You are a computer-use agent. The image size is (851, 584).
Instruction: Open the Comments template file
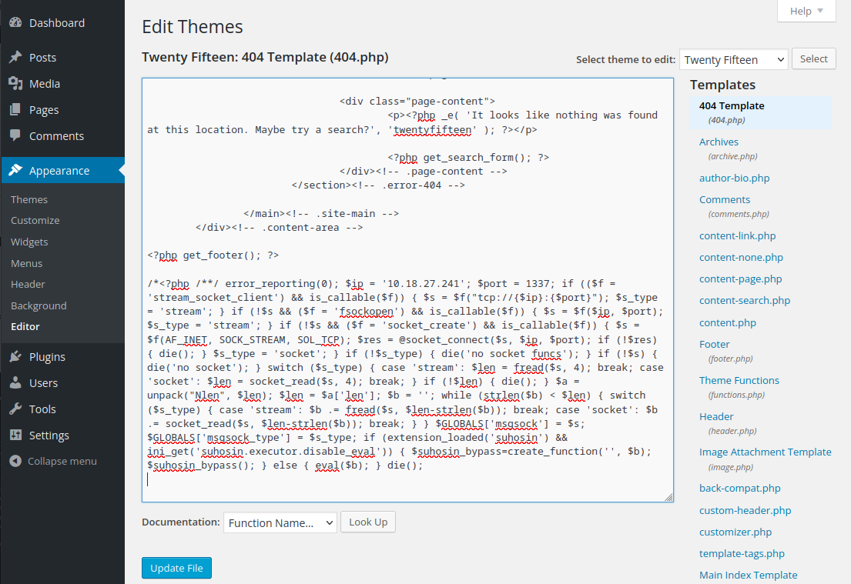point(725,200)
